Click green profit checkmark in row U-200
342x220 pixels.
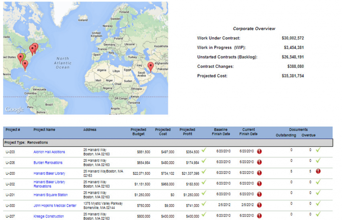(204, 171)
